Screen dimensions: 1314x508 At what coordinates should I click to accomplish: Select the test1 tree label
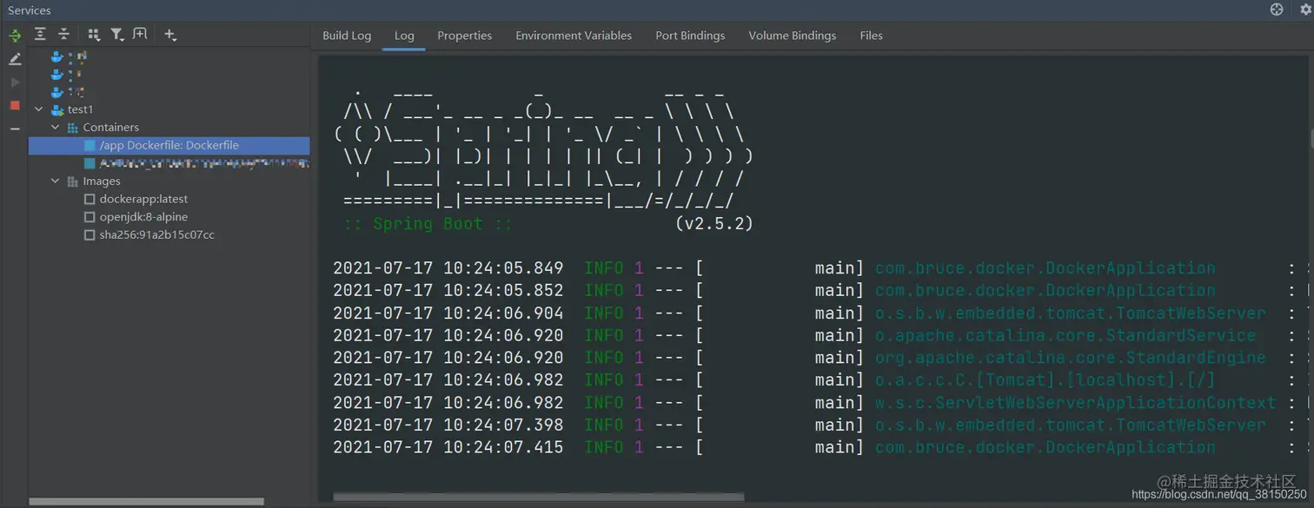click(x=80, y=109)
